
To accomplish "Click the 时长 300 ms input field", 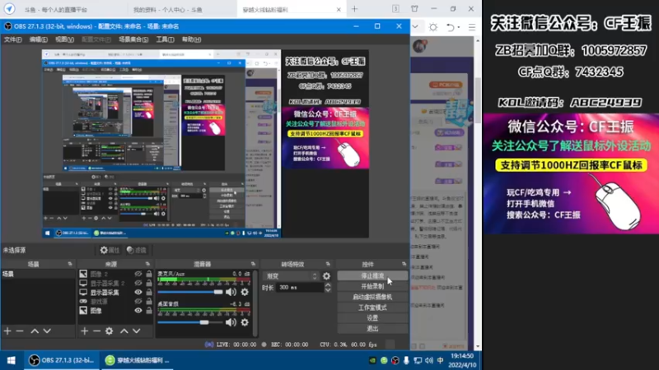I will 300,287.
